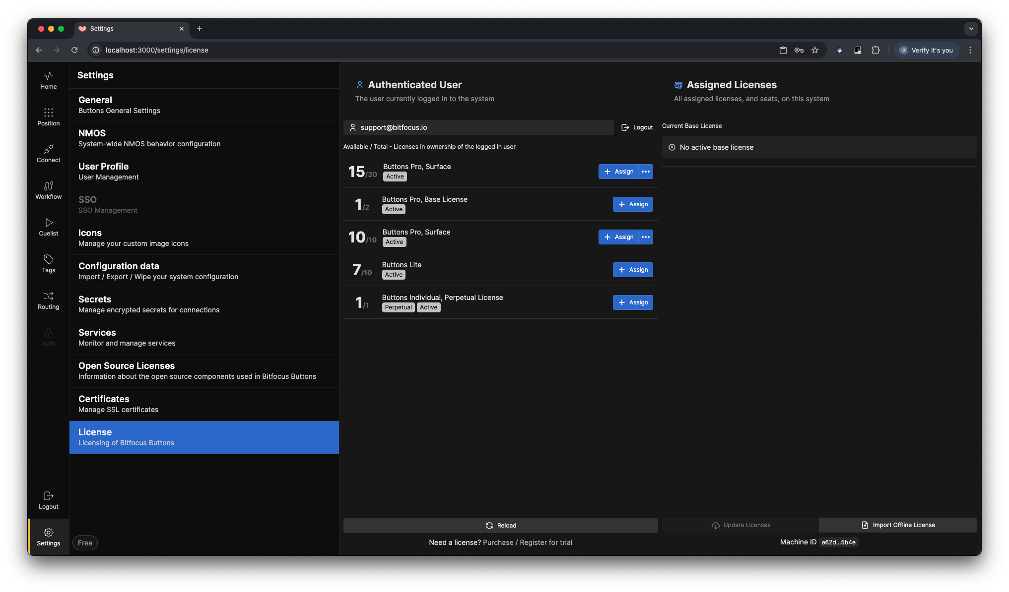The height and width of the screenshot is (592, 1009).
Task: Go back using the browser back arrow
Action: point(39,50)
